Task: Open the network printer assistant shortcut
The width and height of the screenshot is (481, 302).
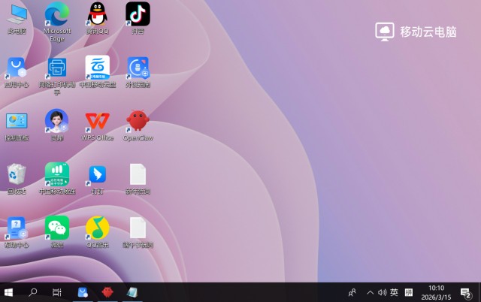Action: point(57,68)
